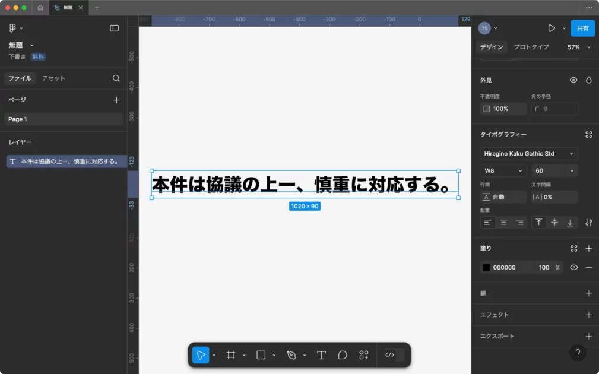Click the 共有 share button
599x374 pixels.
[582, 28]
